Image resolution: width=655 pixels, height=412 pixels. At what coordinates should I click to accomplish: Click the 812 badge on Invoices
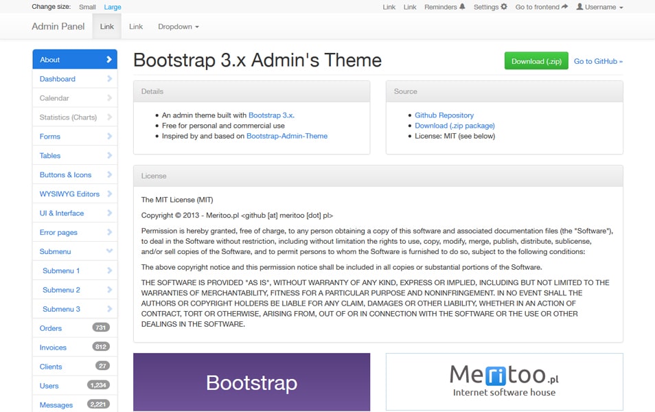click(101, 347)
